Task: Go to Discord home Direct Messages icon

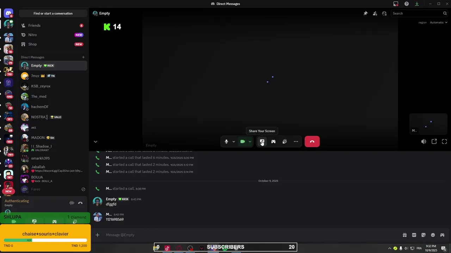Action: (x=8, y=13)
